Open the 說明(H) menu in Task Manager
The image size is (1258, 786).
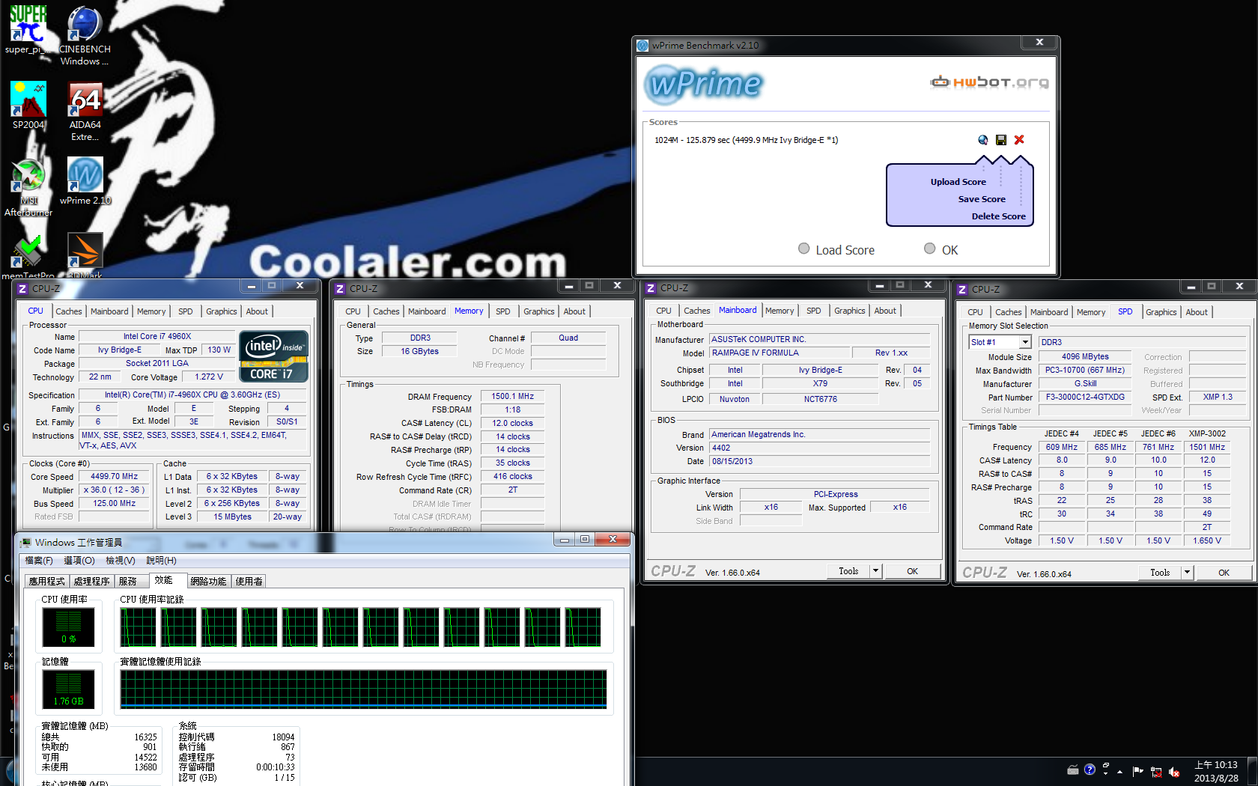[162, 560]
